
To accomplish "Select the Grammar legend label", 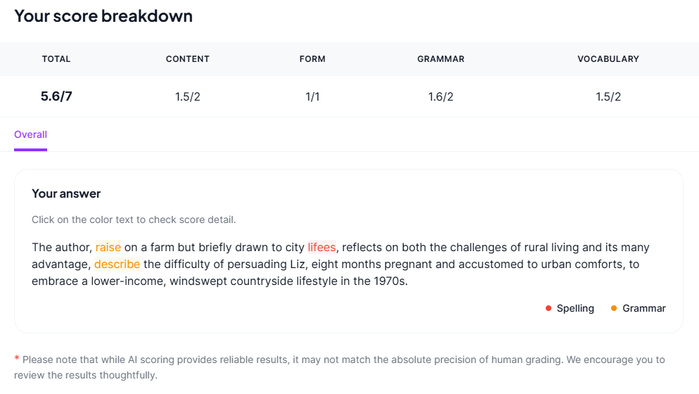I will tap(643, 308).
